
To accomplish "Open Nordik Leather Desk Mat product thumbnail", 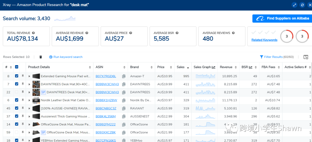I will (36, 100).
